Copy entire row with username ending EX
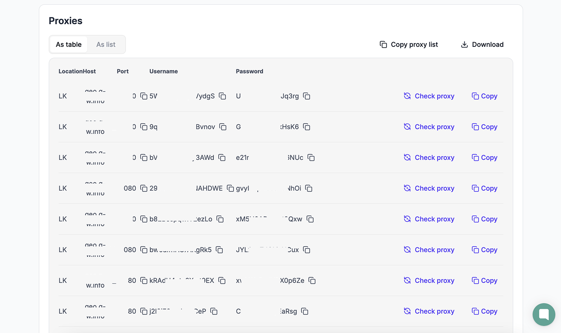 [484, 281]
